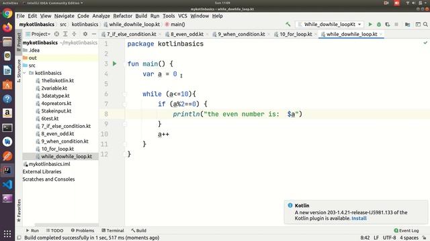Open the Problems tool window
Viewport: 430px width, 241px height.
coord(82,230)
